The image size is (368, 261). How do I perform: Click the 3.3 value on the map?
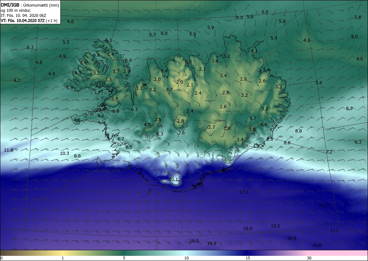[x=108, y=80]
